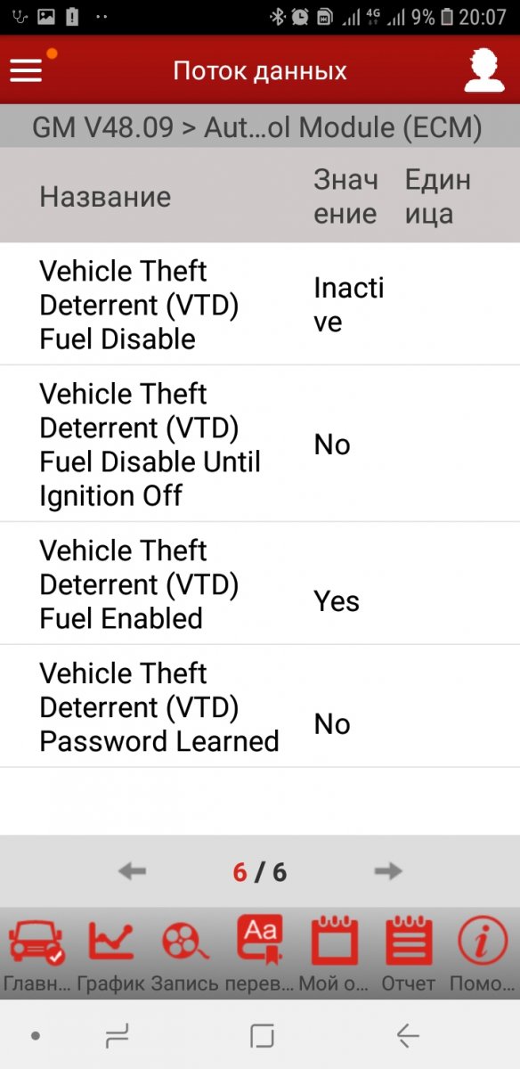Tap the Значение column header

pyautogui.click(x=347, y=197)
